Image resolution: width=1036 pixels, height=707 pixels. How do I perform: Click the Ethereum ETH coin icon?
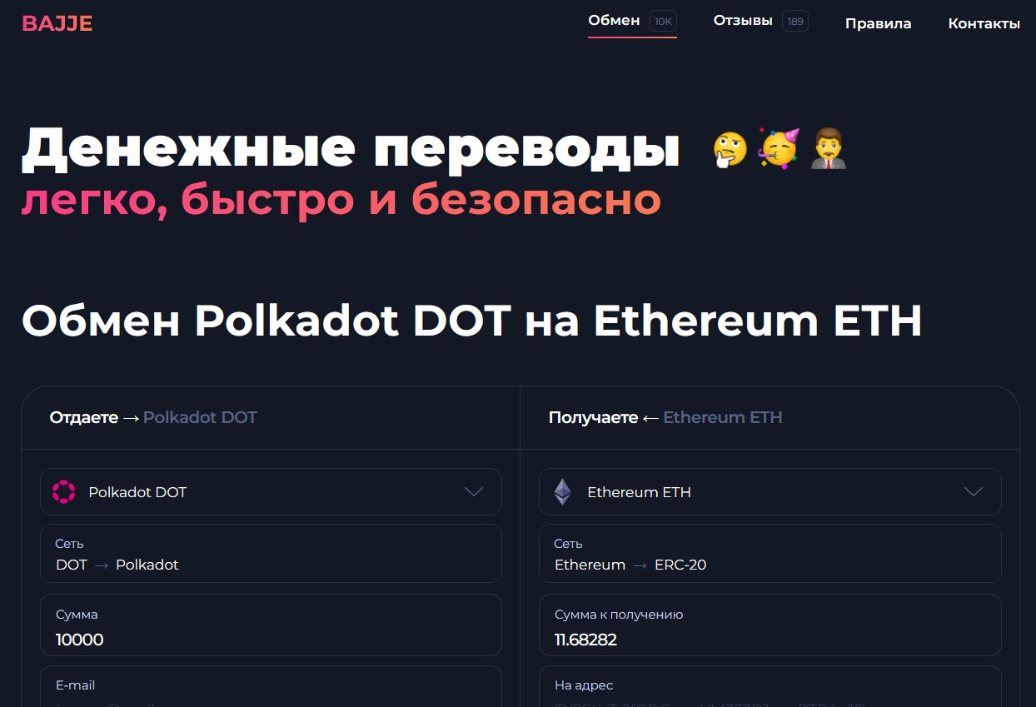[563, 492]
